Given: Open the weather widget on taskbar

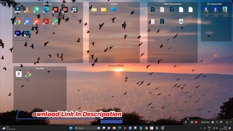Looking at the screenshot, I should pos(9,128).
